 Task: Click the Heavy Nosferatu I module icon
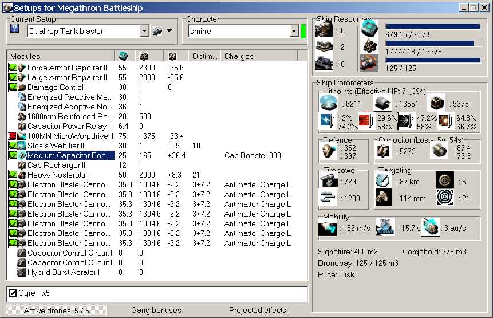click(22, 175)
